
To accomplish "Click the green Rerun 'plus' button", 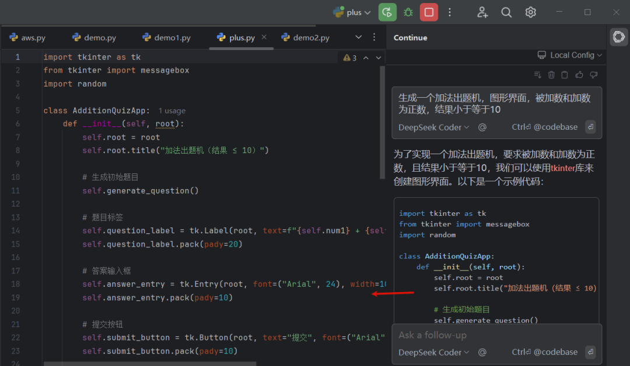I will click(x=387, y=12).
